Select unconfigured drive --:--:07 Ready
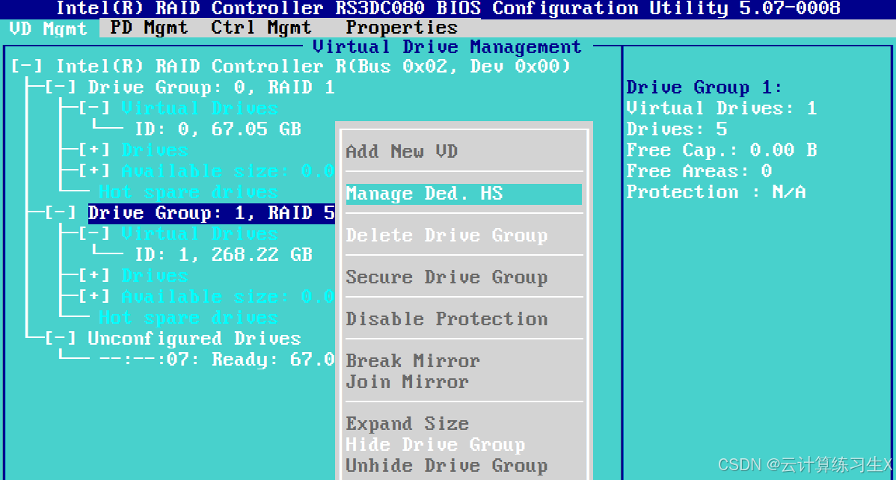The height and width of the screenshot is (480, 896). point(217,360)
